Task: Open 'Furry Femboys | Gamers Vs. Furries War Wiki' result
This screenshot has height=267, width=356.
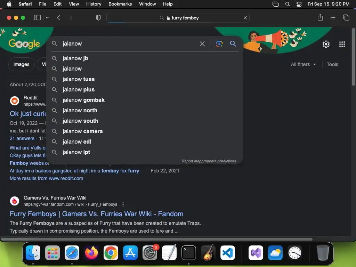Action: [x=97, y=214]
